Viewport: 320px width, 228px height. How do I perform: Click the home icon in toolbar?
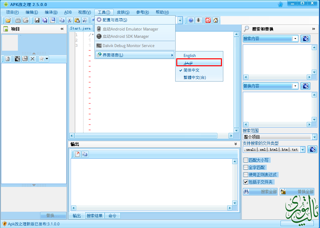(x=216, y=21)
